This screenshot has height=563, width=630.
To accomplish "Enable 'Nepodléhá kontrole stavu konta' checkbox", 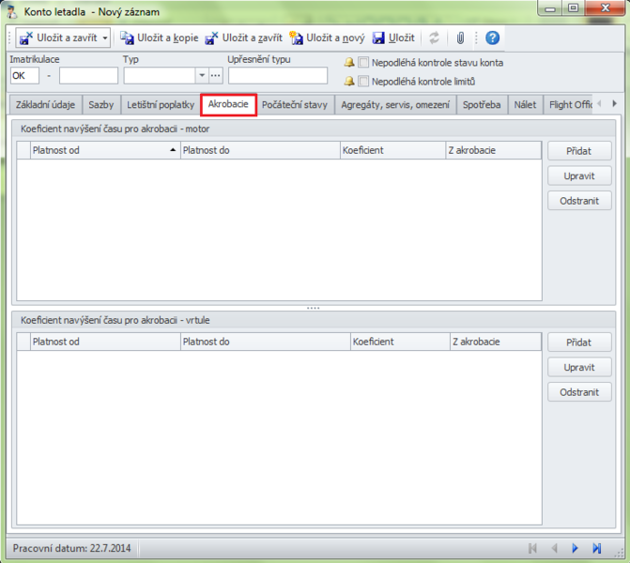I will point(364,63).
